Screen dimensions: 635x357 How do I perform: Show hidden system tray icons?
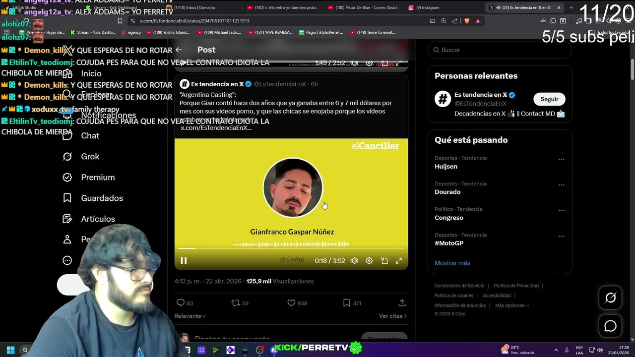[x=556, y=350]
